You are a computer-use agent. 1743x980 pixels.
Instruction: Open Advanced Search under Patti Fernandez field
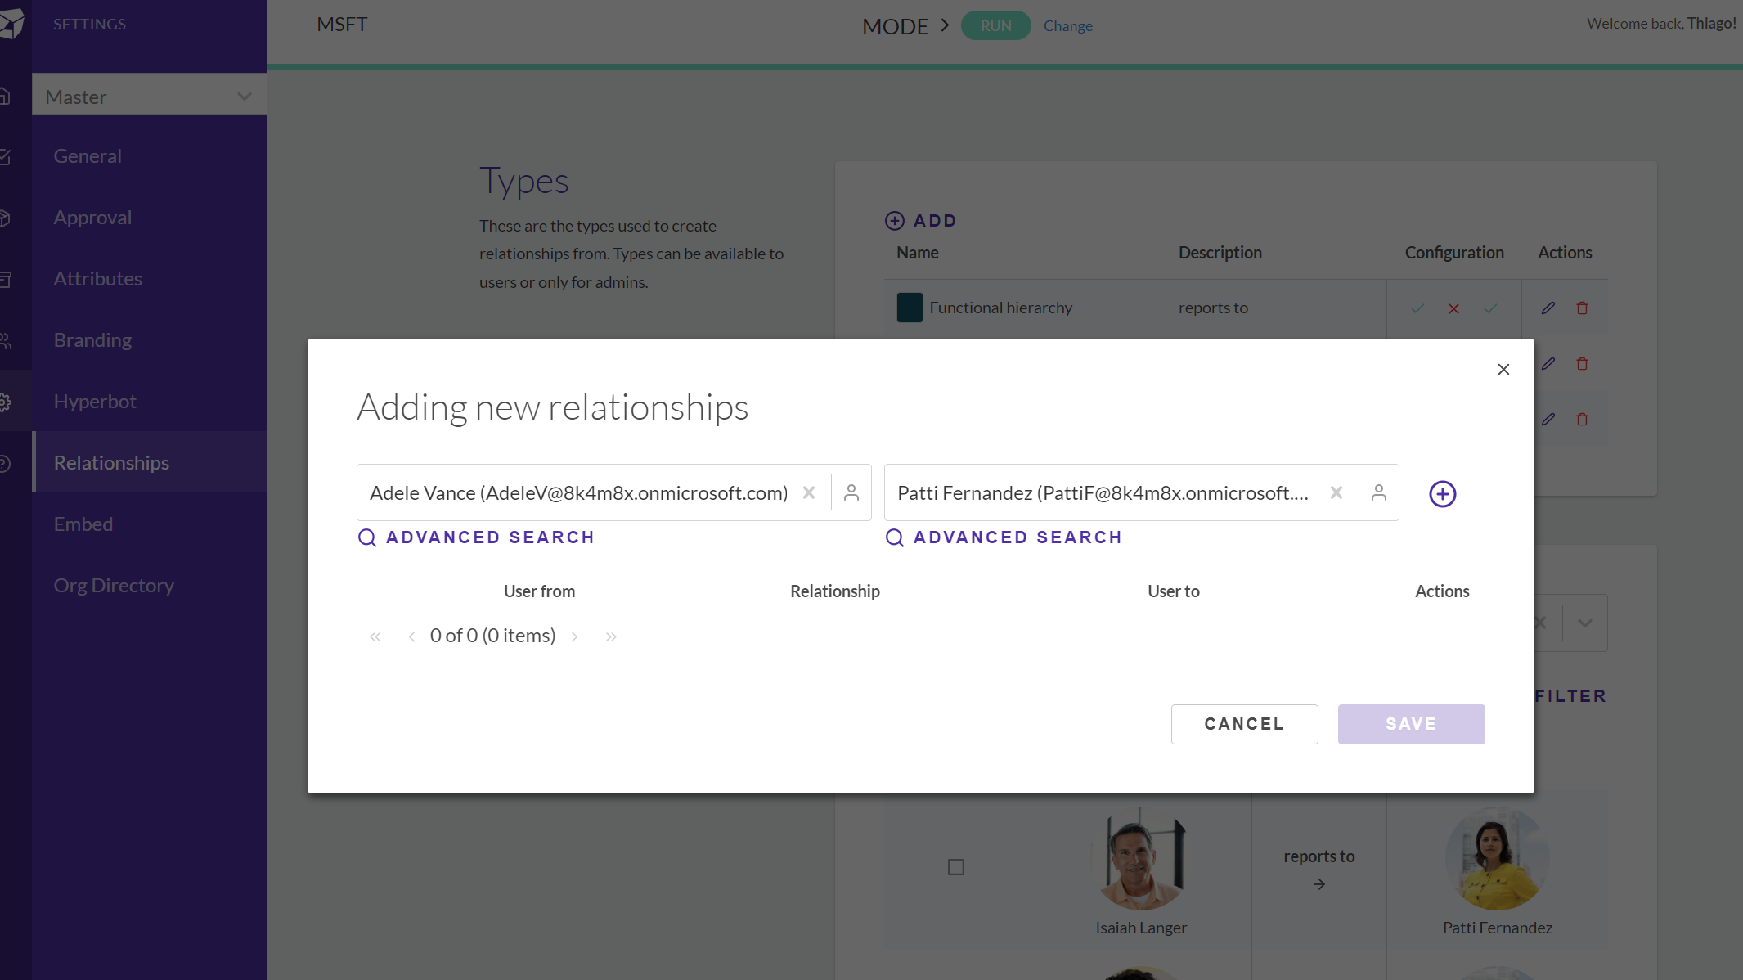click(x=1004, y=537)
